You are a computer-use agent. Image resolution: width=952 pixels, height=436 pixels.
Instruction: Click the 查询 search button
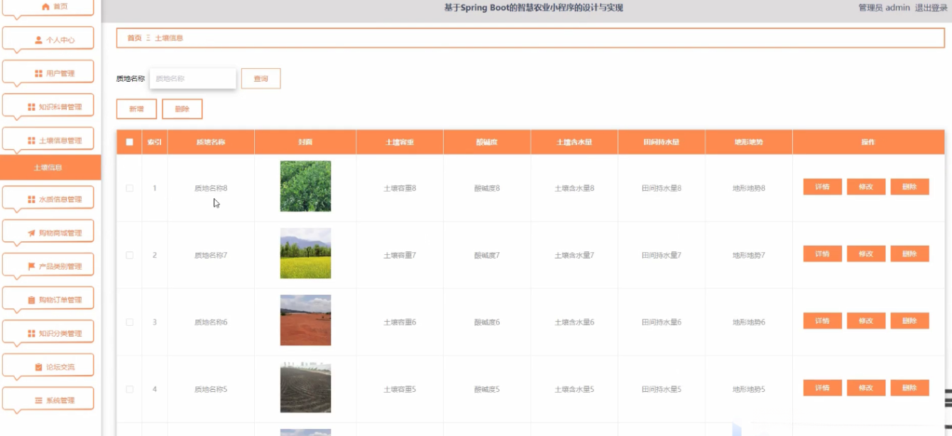[x=261, y=79]
